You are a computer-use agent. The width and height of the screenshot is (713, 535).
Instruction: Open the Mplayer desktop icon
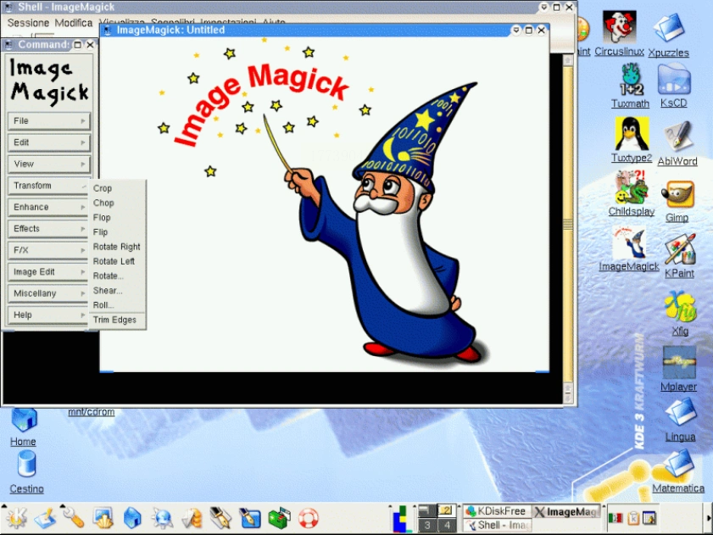tap(679, 363)
